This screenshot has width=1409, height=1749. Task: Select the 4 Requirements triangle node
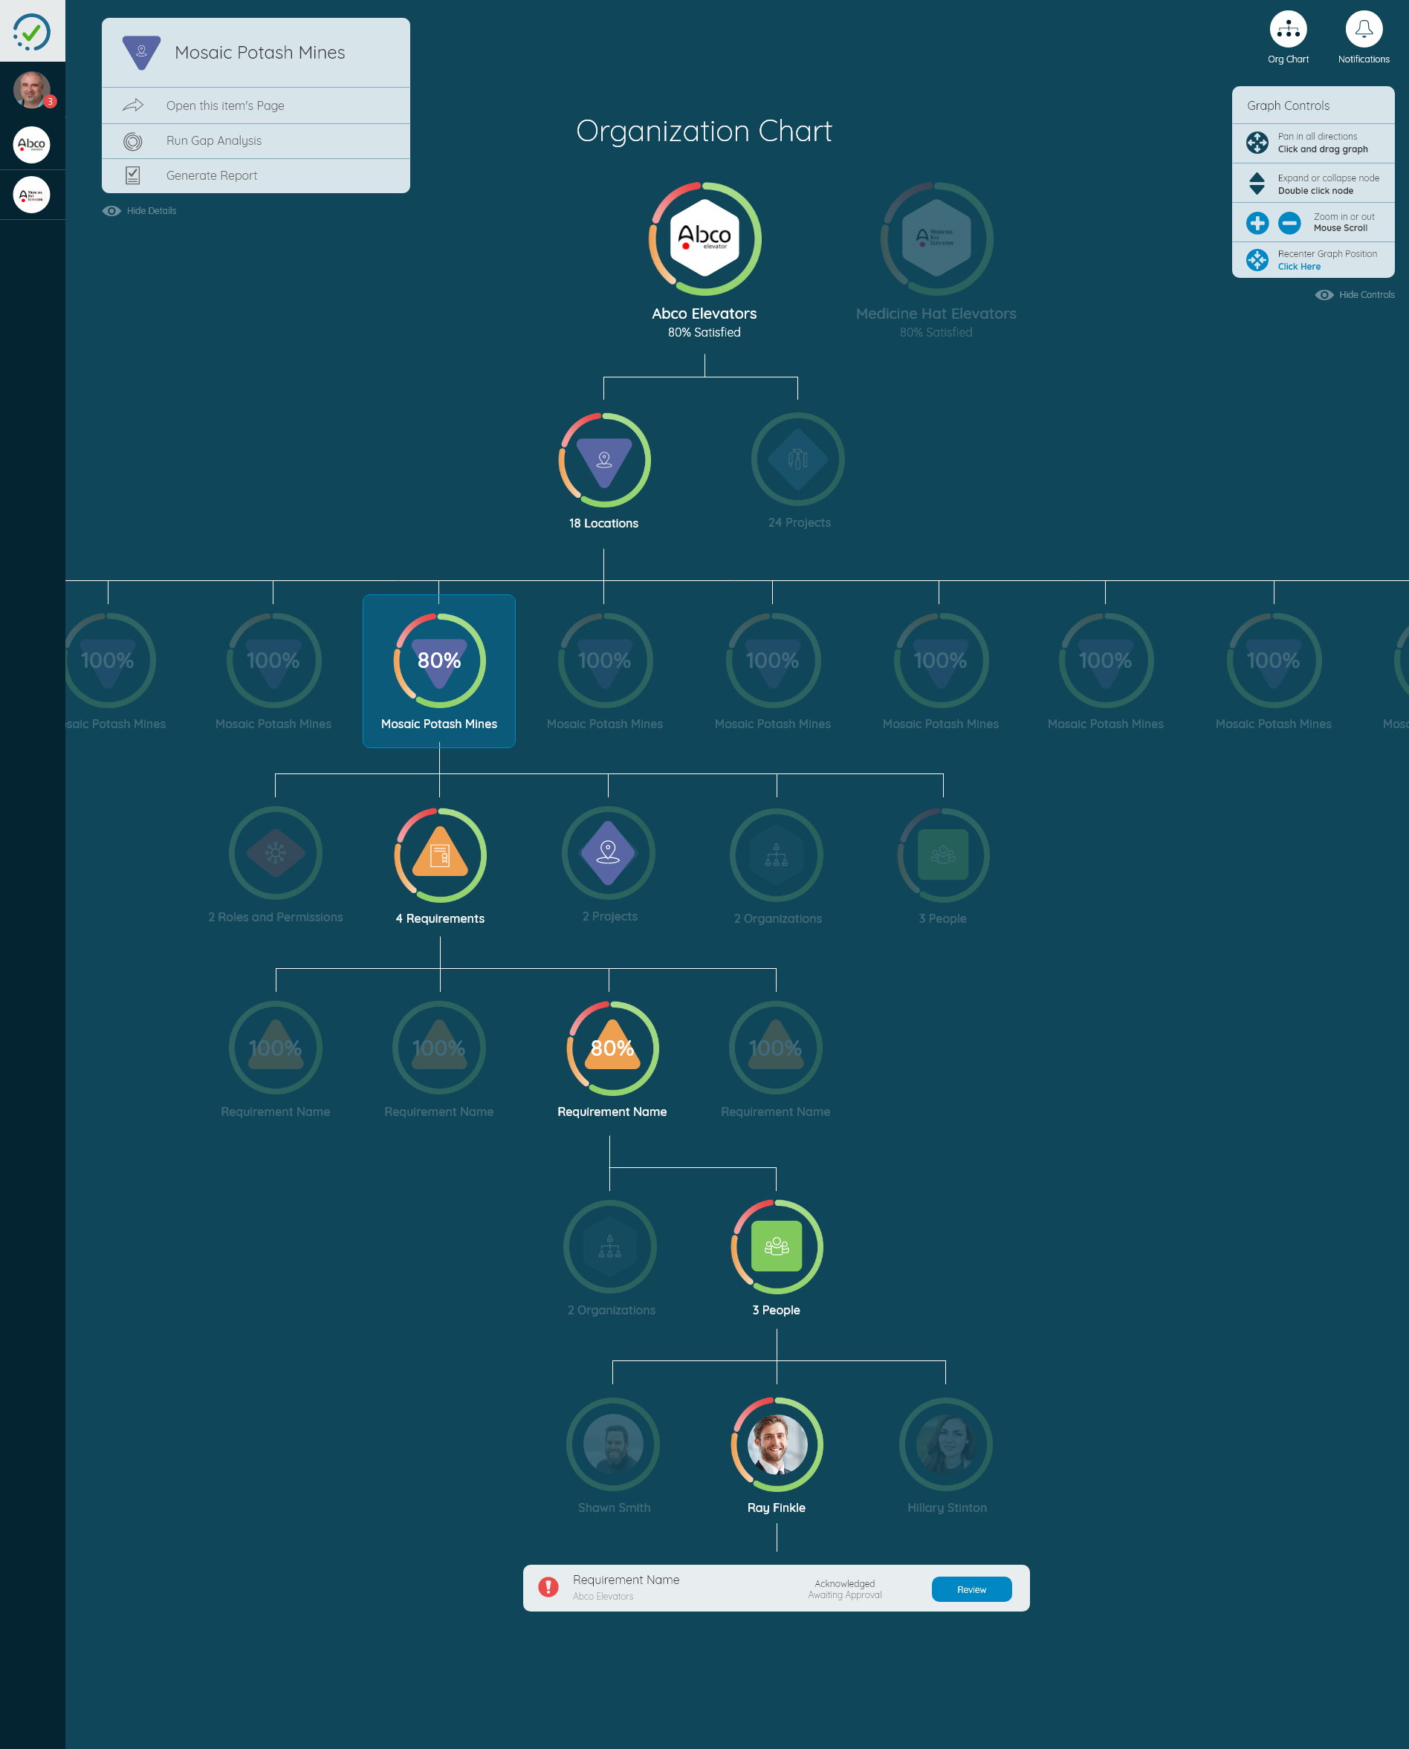[440, 854]
